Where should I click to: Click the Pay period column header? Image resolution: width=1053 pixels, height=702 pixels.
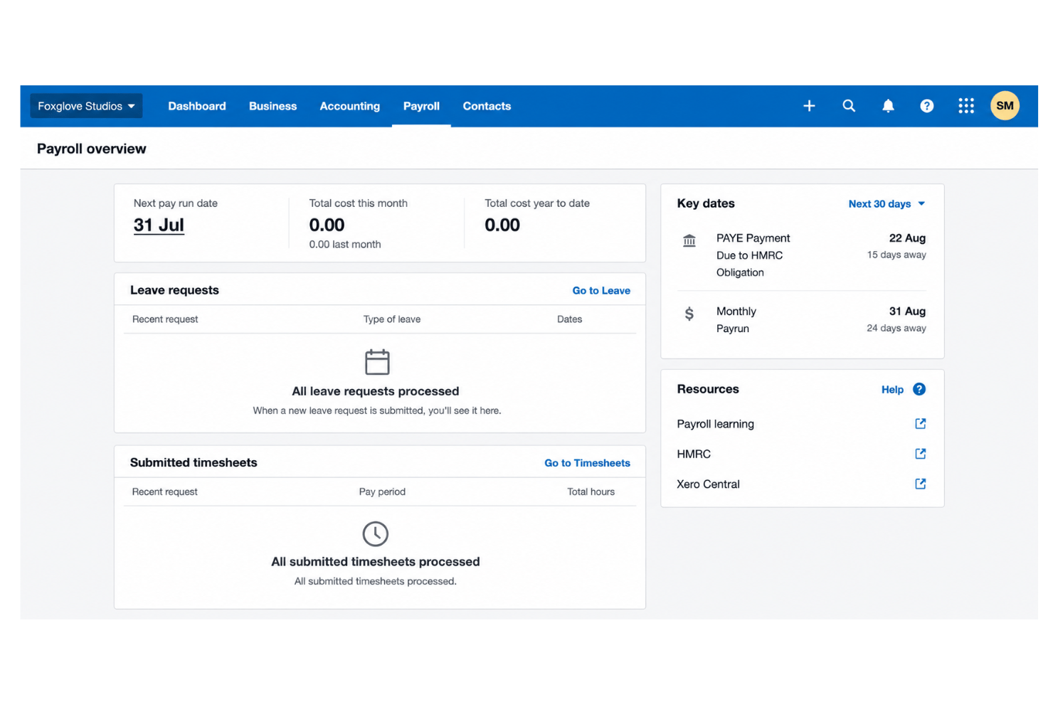tap(382, 492)
